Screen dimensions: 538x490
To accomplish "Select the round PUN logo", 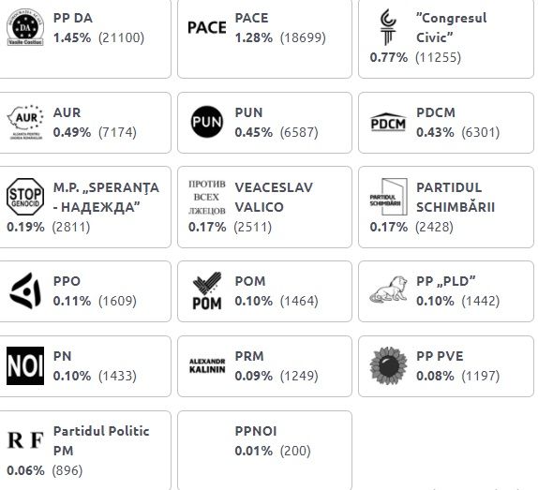I will 207,122.
